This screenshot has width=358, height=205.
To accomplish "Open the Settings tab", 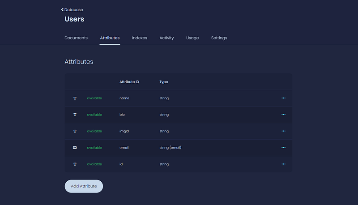I will tap(219, 38).
